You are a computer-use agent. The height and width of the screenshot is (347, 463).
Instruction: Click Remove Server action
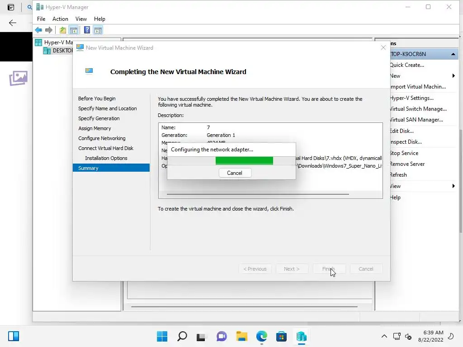407,164
